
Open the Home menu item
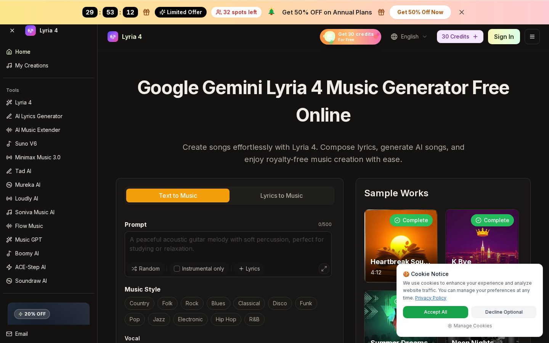coord(48,52)
